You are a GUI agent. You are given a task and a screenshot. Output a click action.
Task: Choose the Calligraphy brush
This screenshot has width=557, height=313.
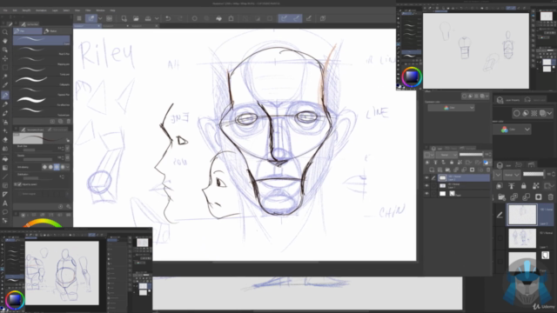[x=42, y=81]
